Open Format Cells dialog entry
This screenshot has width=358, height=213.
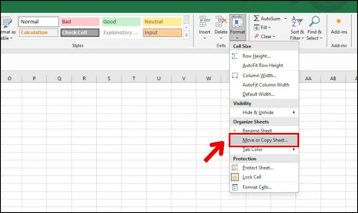coord(257,187)
